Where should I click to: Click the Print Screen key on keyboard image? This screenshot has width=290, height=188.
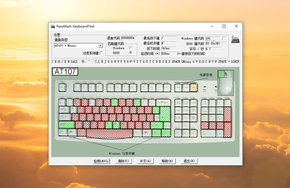[x=178, y=103]
